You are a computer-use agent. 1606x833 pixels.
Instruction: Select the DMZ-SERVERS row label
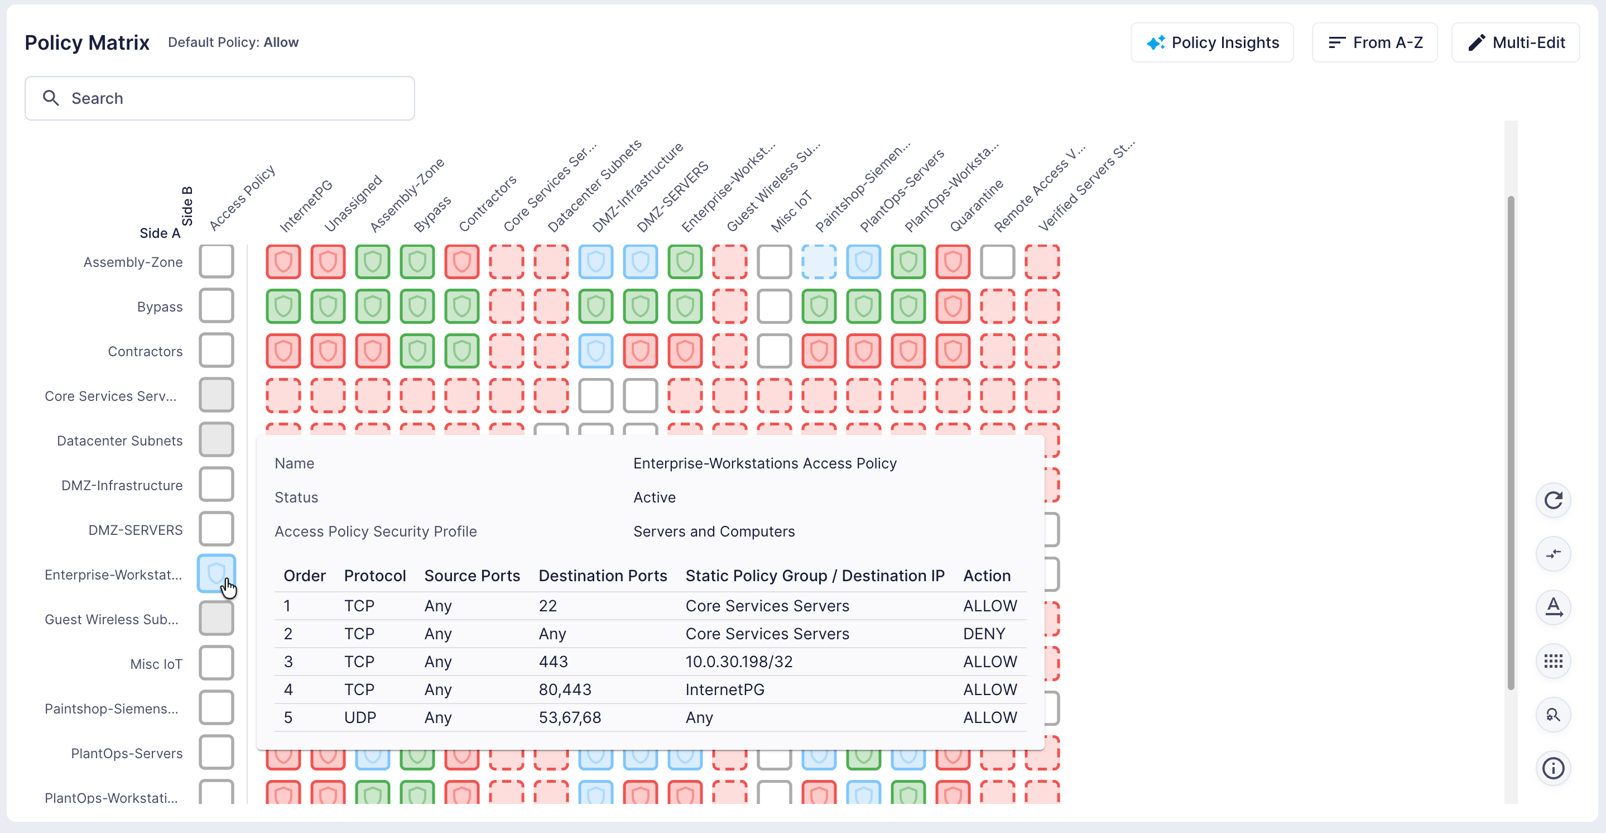coord(135,530)
